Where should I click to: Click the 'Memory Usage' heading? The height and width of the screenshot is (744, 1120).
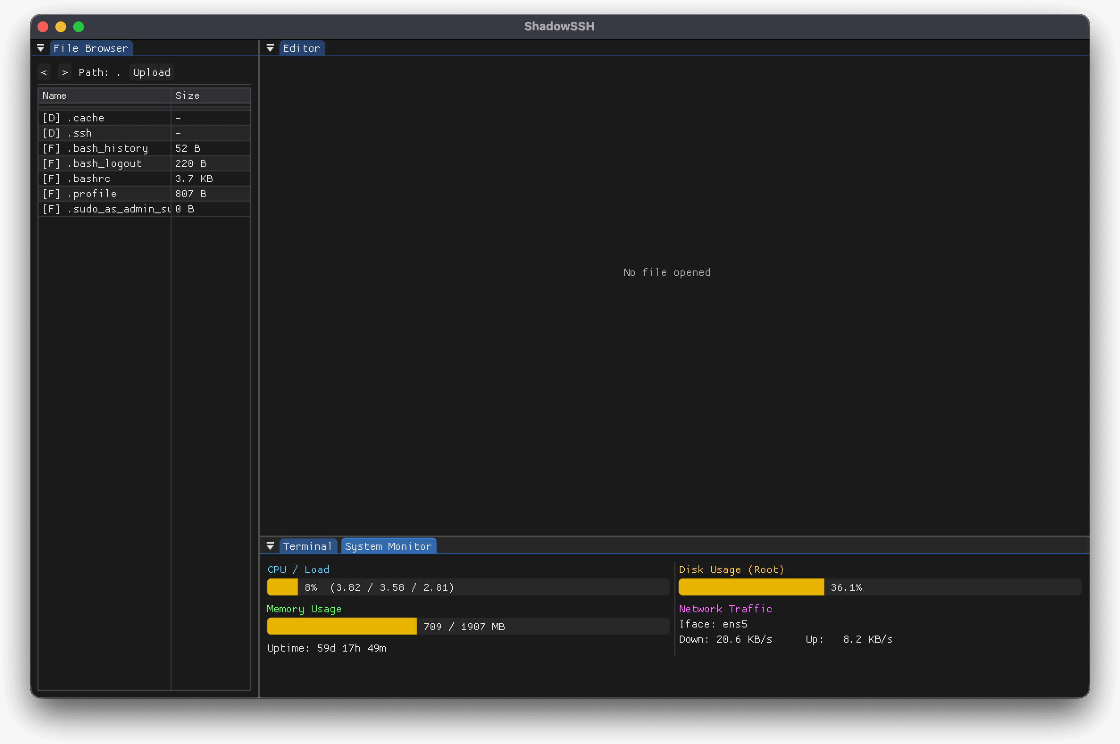[304, 609]
